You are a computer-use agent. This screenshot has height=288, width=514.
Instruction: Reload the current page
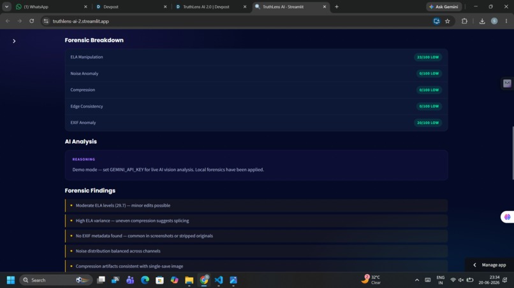click(31, 21)
